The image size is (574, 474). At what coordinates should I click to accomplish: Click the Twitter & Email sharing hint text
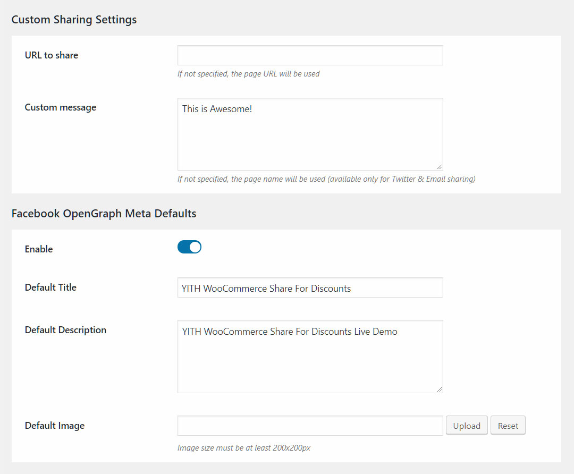pos(326,179)
